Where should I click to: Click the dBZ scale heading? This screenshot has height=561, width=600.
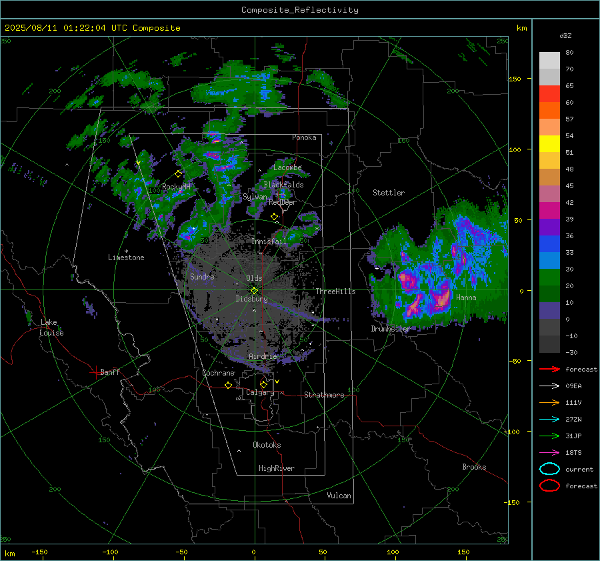click(x=565, y=35)
